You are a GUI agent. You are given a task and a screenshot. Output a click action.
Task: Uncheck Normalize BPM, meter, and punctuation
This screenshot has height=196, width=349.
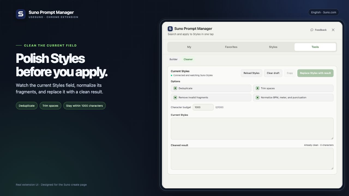click(x=257, y=97)
